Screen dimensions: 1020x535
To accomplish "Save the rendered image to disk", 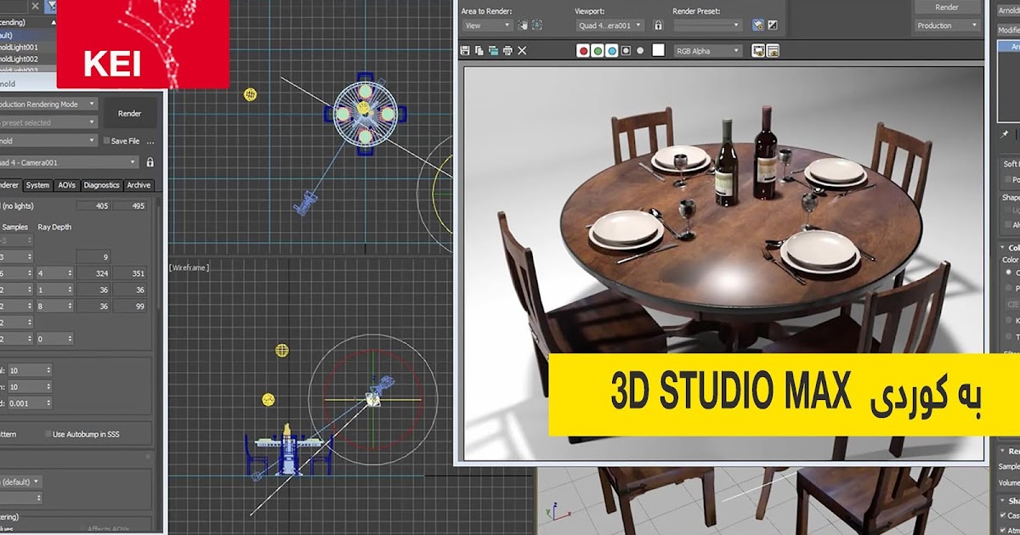I will pos(466,51).
